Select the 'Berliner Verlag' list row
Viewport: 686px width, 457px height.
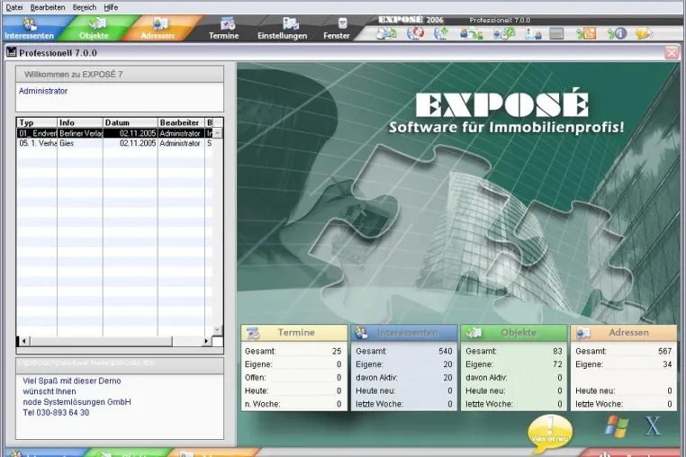115,133
